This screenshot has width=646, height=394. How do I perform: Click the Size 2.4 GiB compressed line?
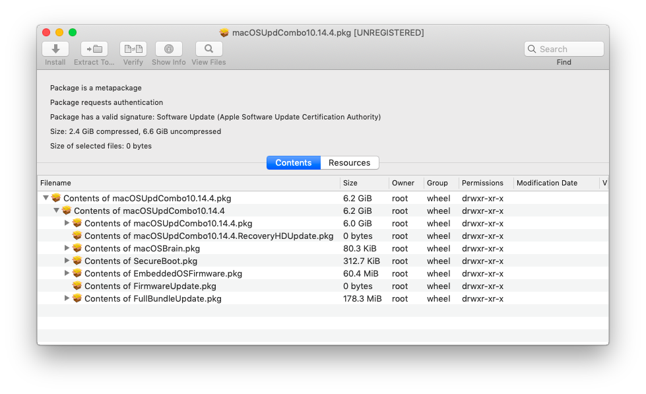(135, 131)
